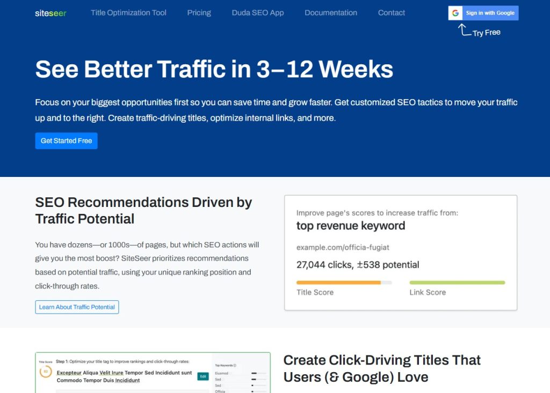Image resolution: width=550 pixels, height=393 pixels.
Task: Click the example.com/officia-fugiat URL text
Action: tap(343, 247)
